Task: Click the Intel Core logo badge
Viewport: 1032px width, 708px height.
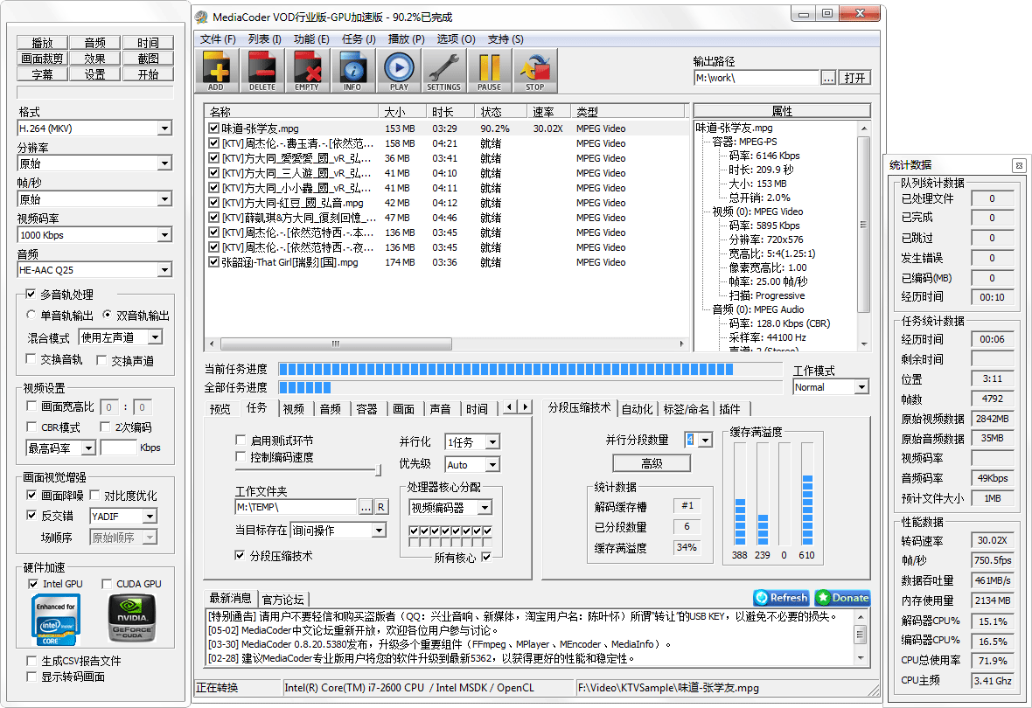Action: pyautogui.click(x=56, y=619)
